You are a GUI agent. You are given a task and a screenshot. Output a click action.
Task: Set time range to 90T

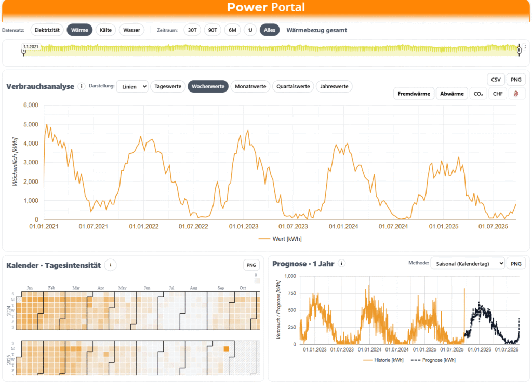coord(212,30)
